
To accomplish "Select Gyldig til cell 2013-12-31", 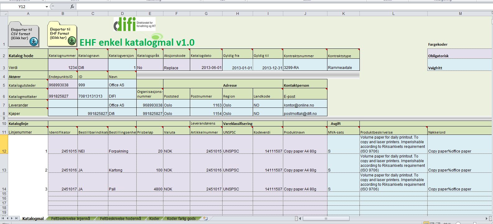I will pyautogui.click(x=268, y=65).
